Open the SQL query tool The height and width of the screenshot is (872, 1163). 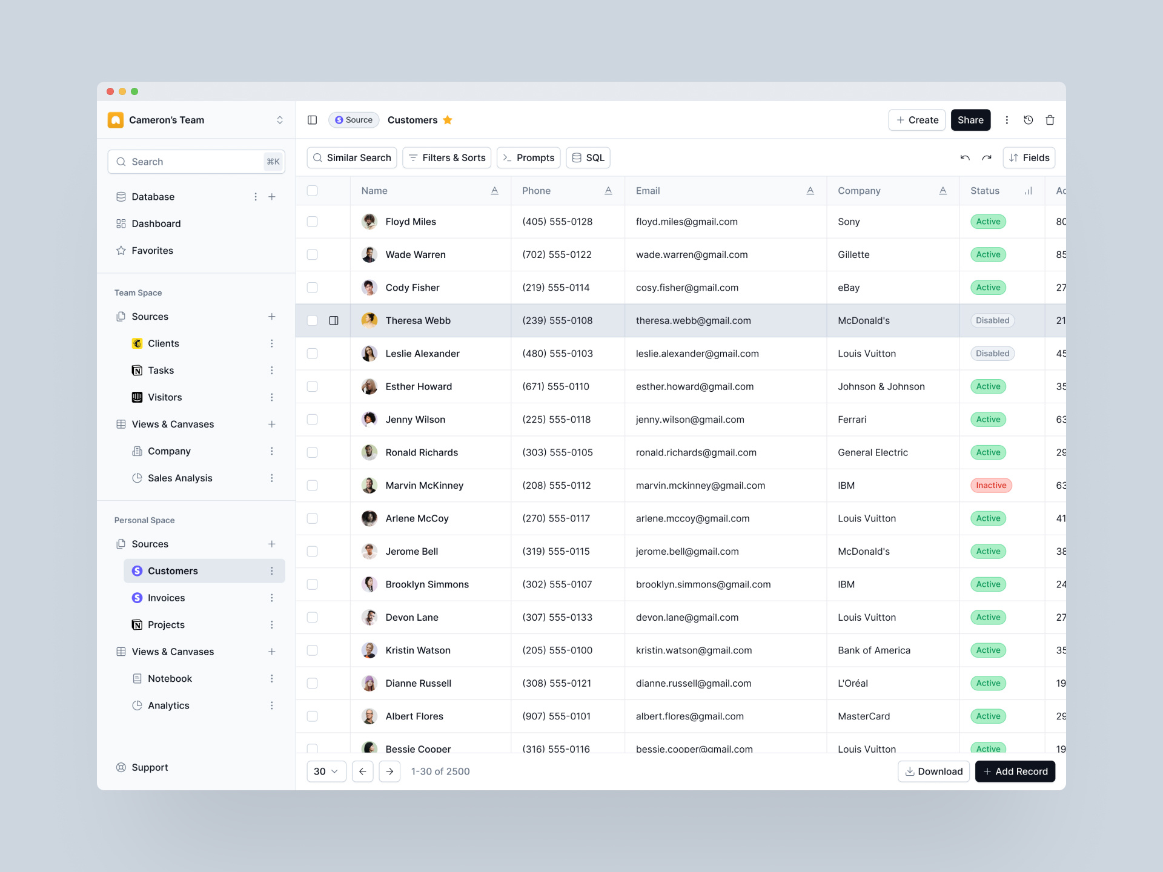[587, 157]
